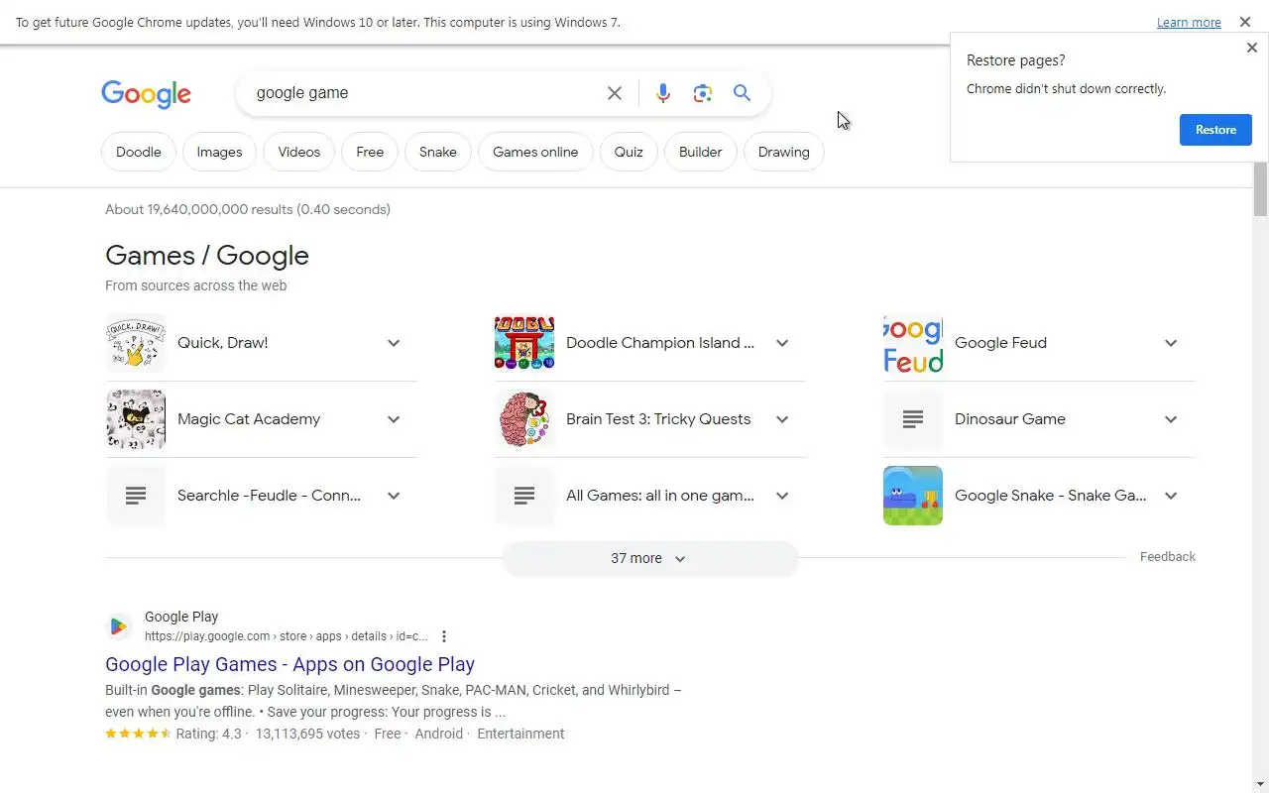Image resolution: width=1269 pixels, height=793 pixels.
Task: Expand the Google Feud entry
Action: click(1171, 343)
